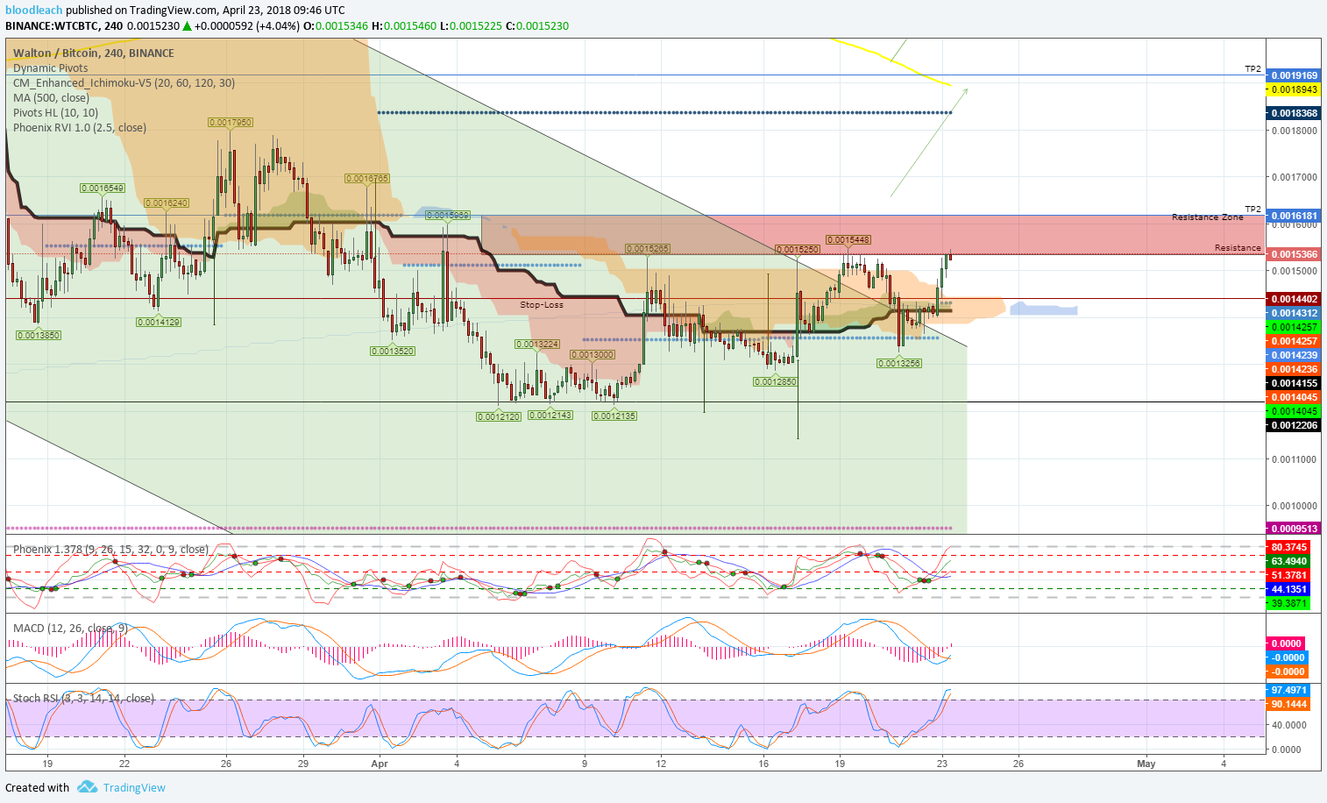The height and width of the screenshot is (803, 1327).
Task: Click the 23 date on the time axis
Action: coord(941,764)
